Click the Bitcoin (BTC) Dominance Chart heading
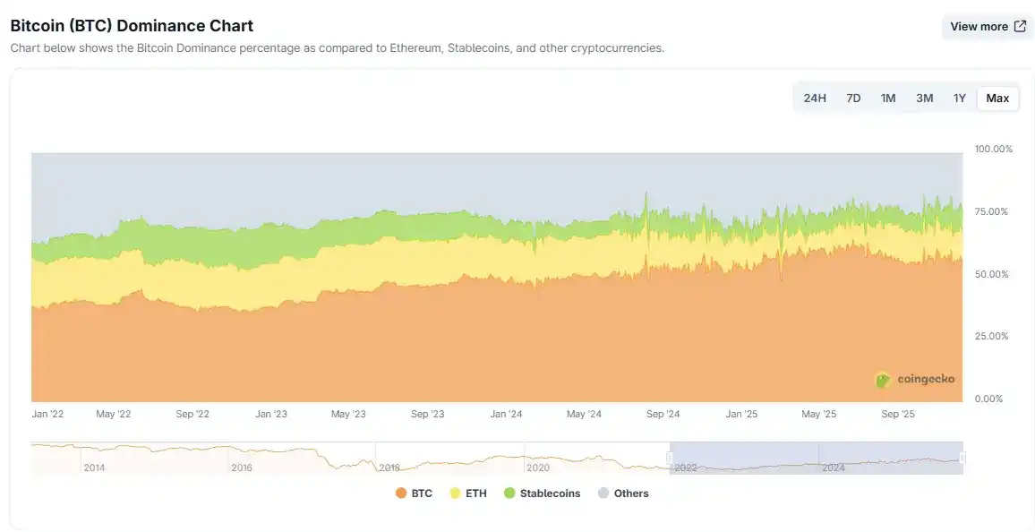1035x532 pixels. click(131, 25)
